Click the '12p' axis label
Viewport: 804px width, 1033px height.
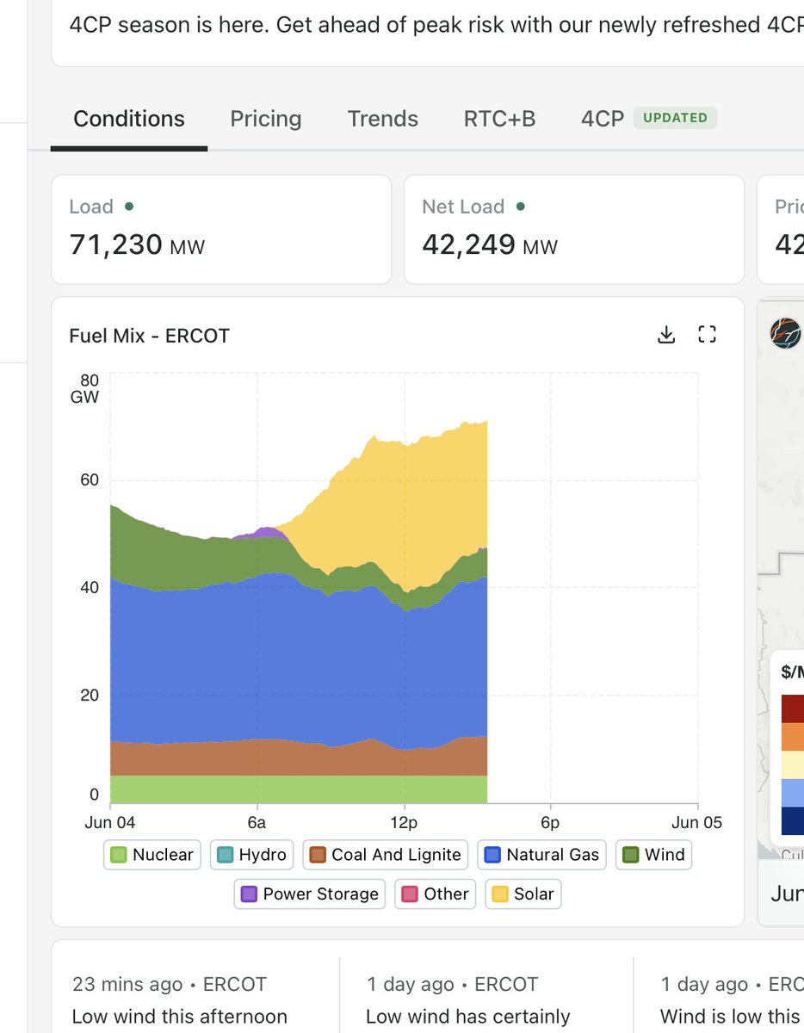pos(404,822)
